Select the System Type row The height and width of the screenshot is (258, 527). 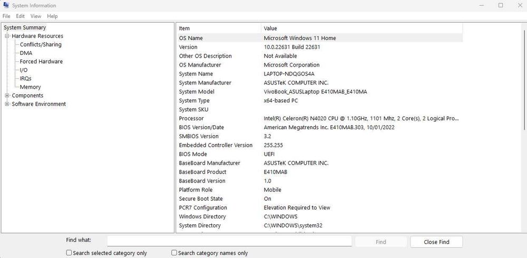(x=320, y=101)
